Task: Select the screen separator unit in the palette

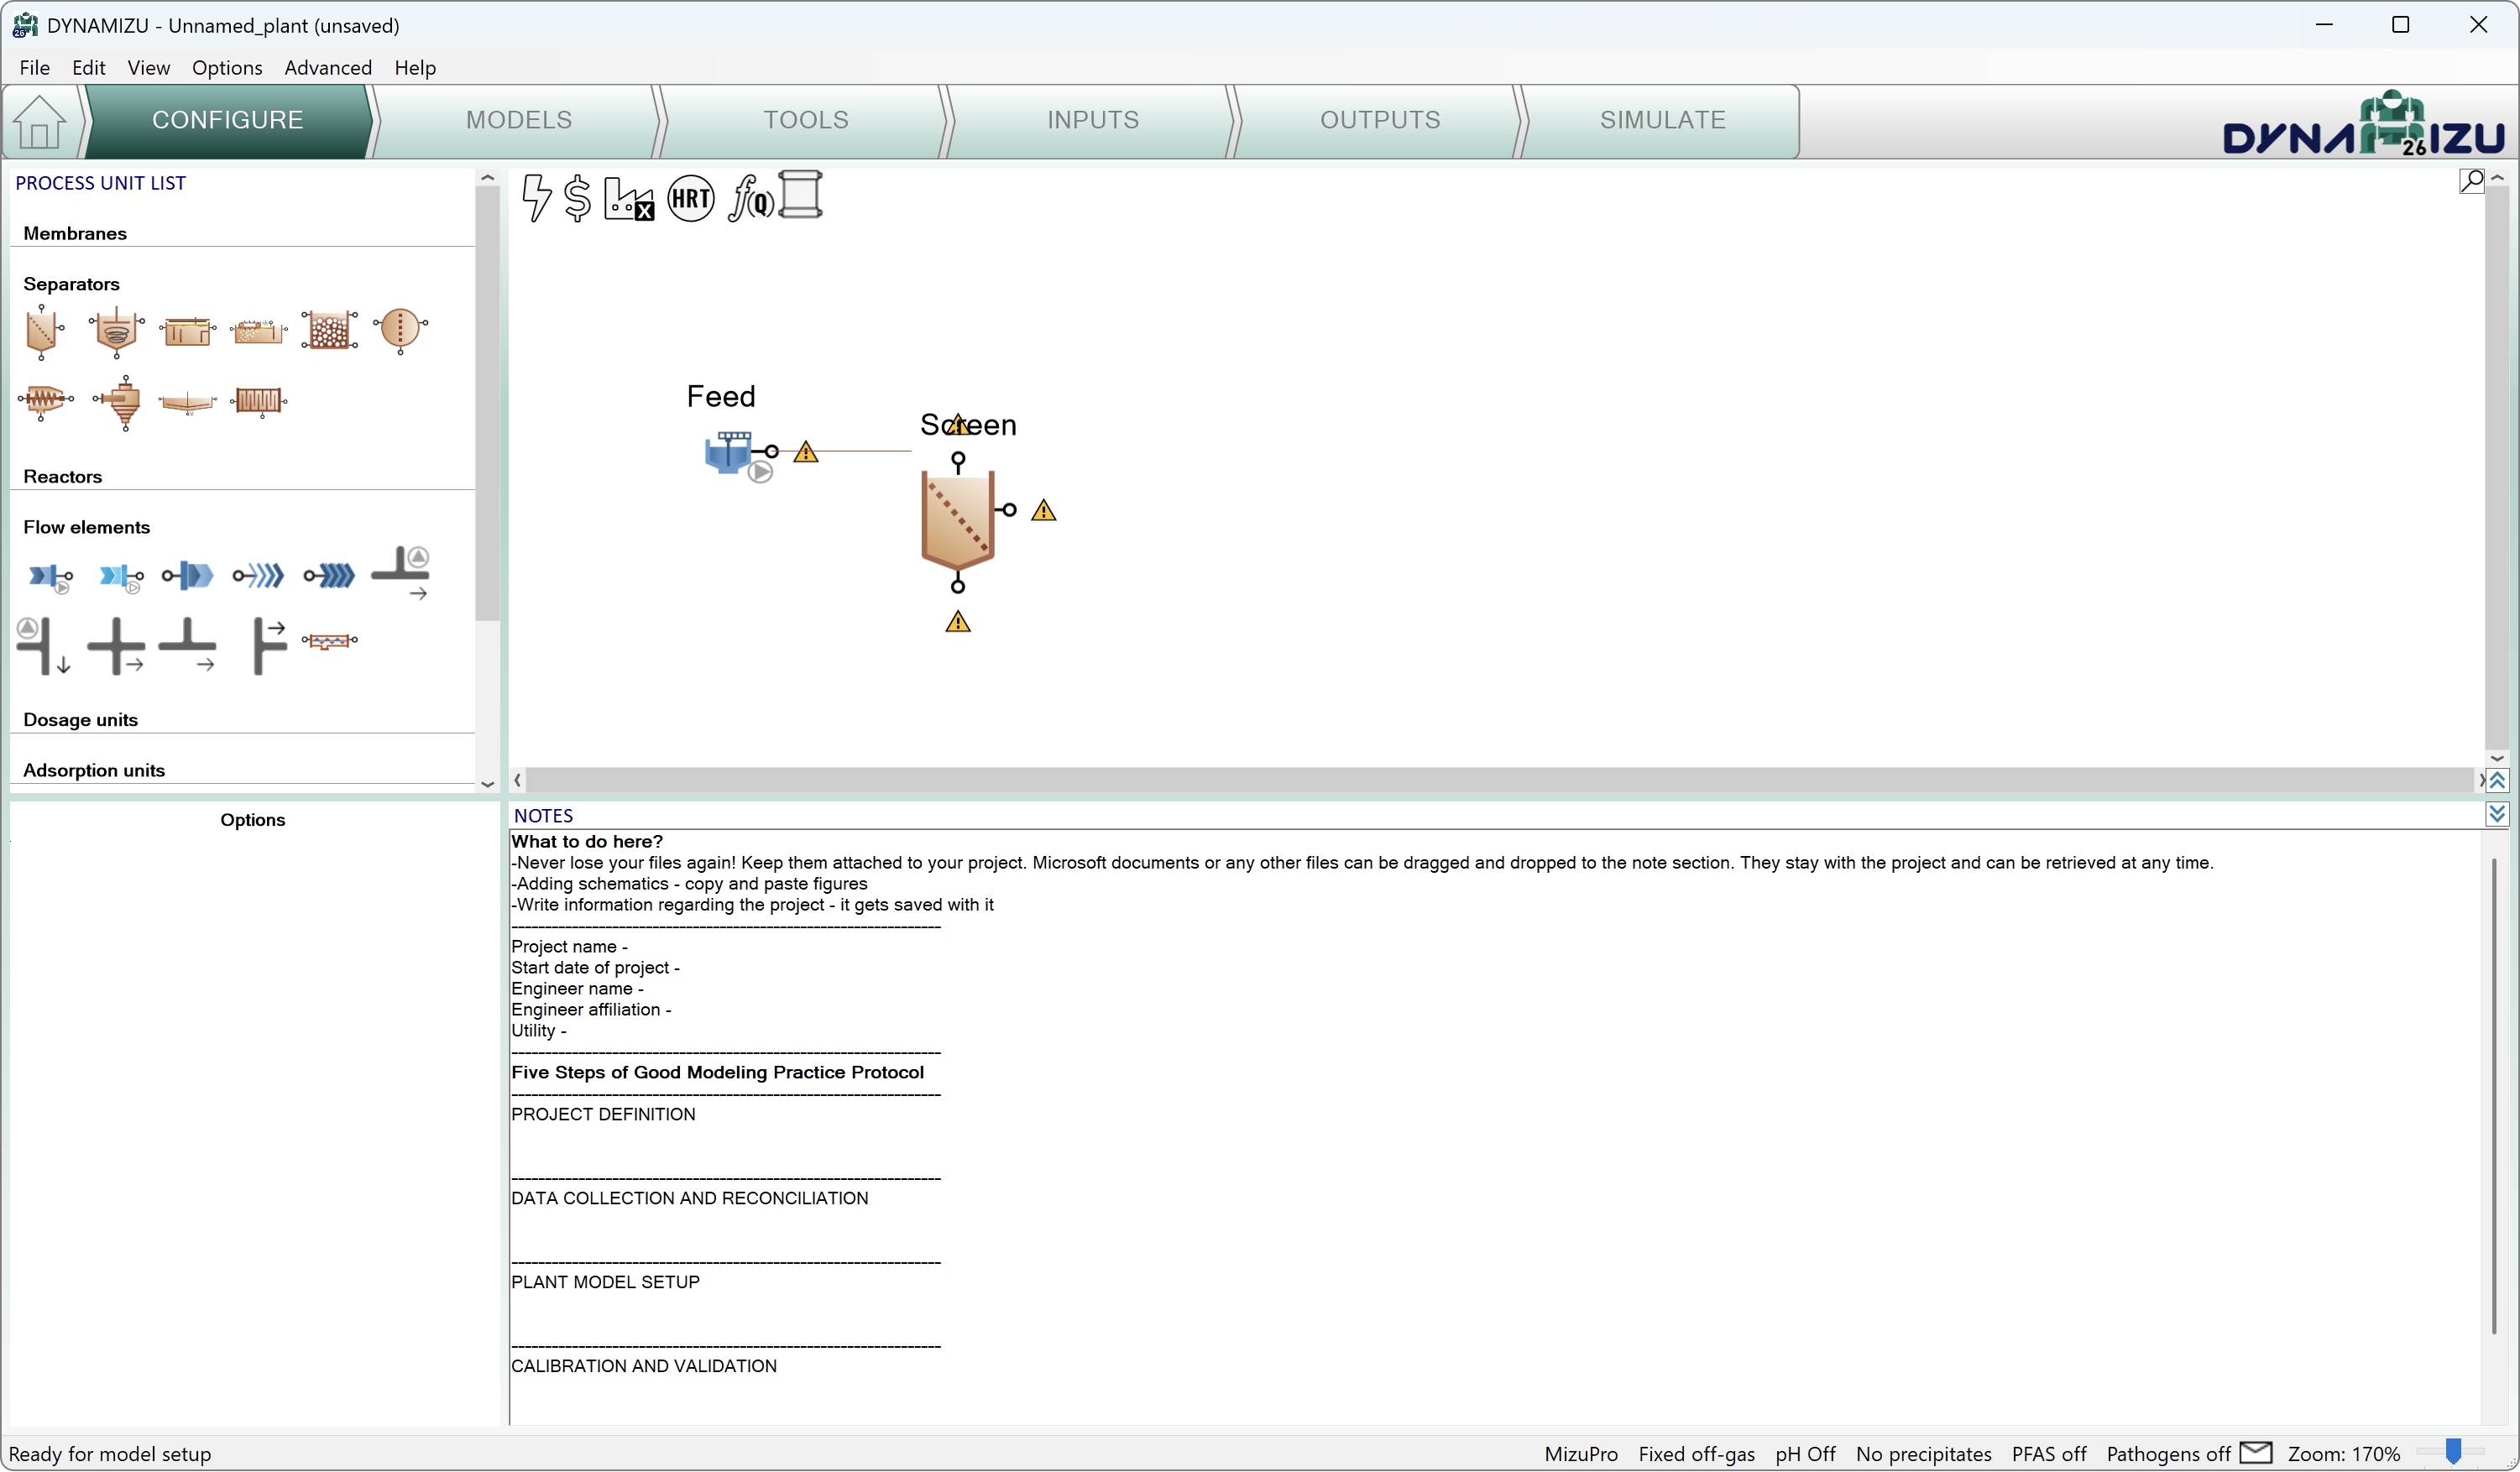Action: pyautogui.click(x=43, y=331)
